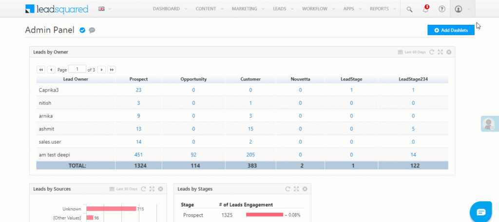Expand the Content menu arrow
Viewport: 499px width, 222px height.
pyautogui.click(x=222, y=9)
